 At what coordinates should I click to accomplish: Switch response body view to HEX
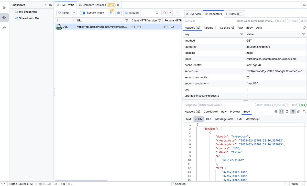point(209,119)
